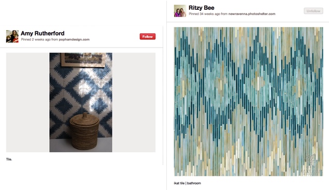Click the framed picture in the tile photo

point(83,60)
